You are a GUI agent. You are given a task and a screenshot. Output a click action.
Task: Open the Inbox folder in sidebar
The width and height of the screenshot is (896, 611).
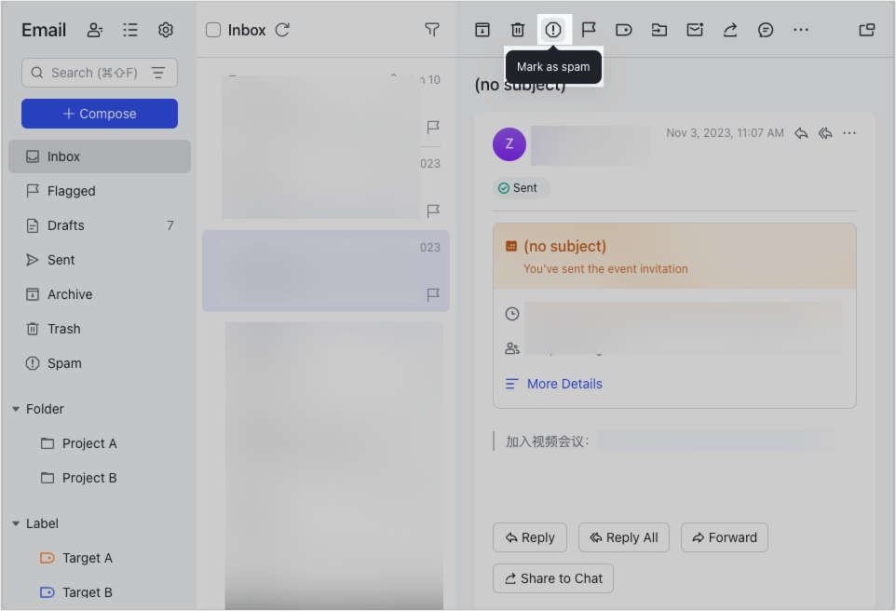[x=100, y=156]
